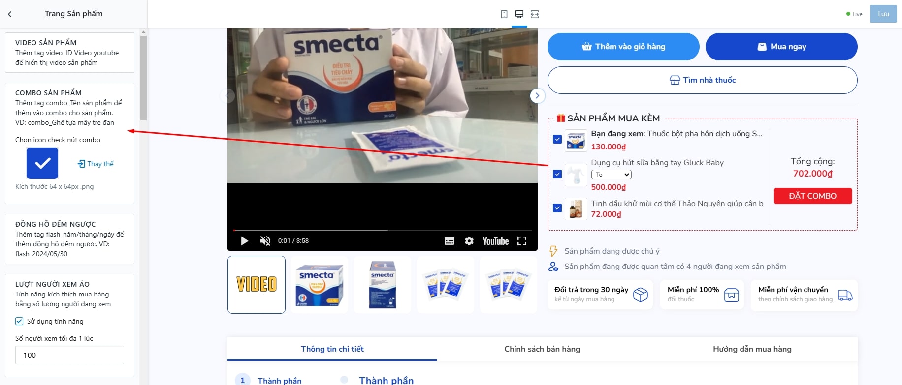Select the combo check icon image

click(x=42, y=163)
